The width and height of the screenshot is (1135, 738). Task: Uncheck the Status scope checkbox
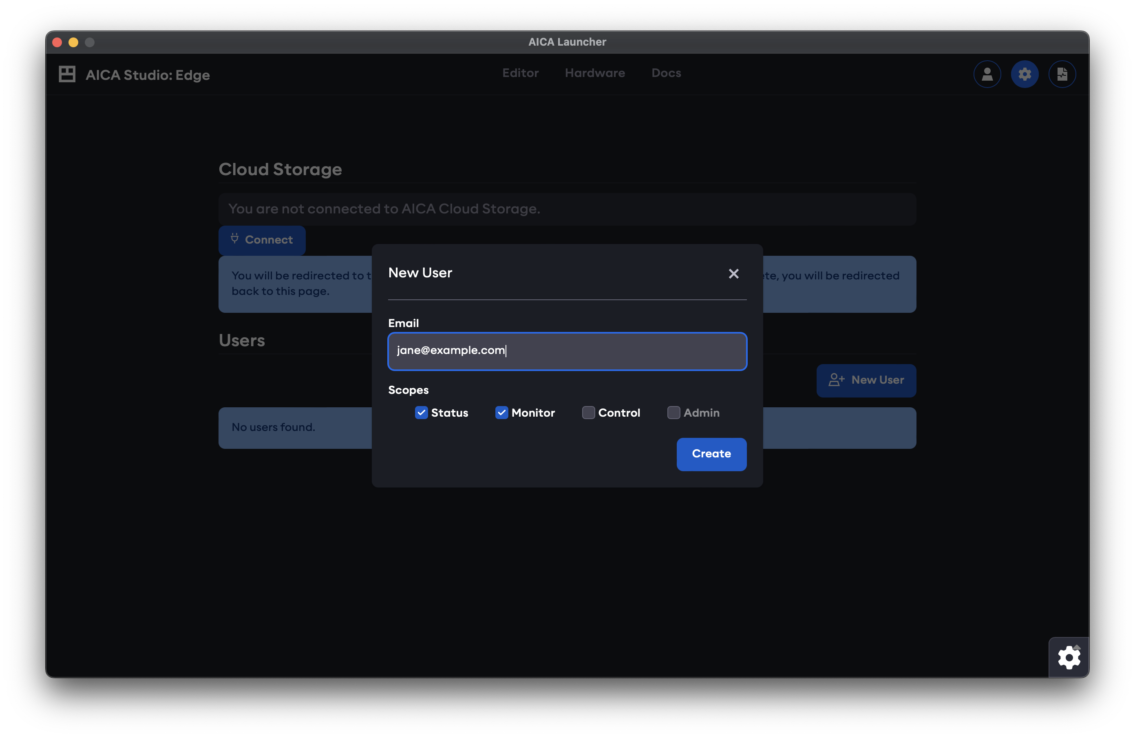(421, 413)
